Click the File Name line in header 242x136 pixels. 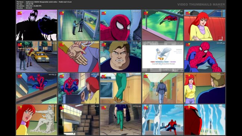point(44,2)
